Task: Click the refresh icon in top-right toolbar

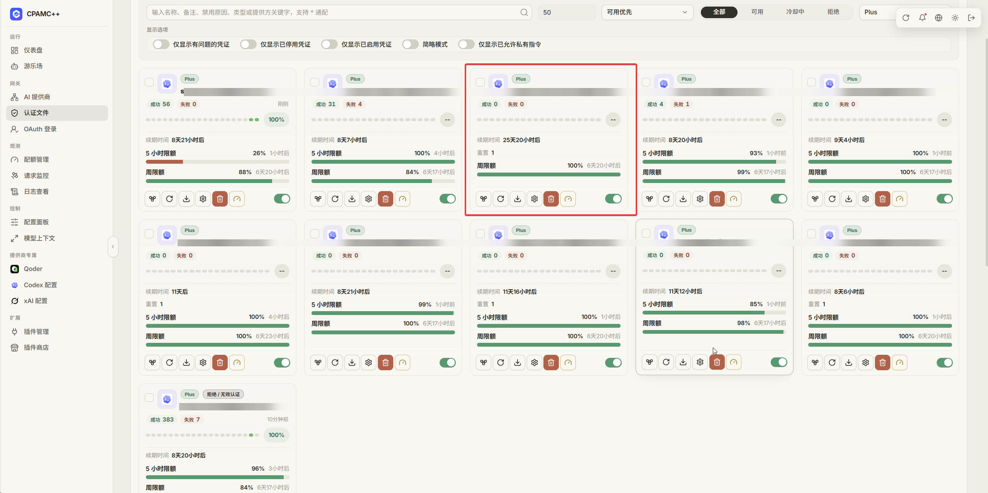Action: tap(906, 18)
